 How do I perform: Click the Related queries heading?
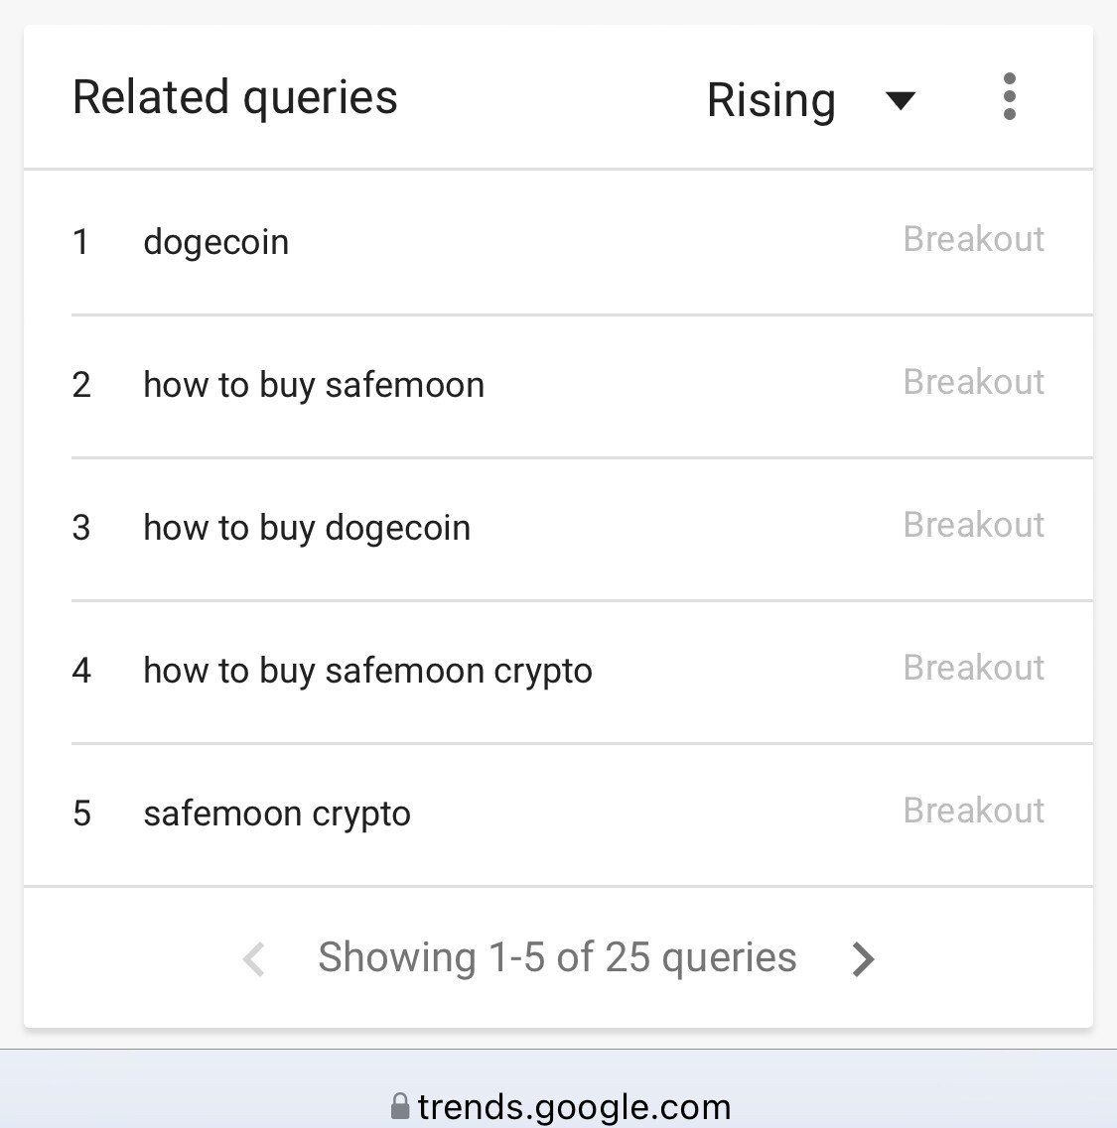[234, 98]
